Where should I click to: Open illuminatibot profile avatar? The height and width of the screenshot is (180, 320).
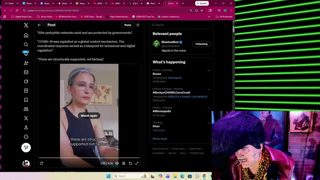[x=156, y=44]
